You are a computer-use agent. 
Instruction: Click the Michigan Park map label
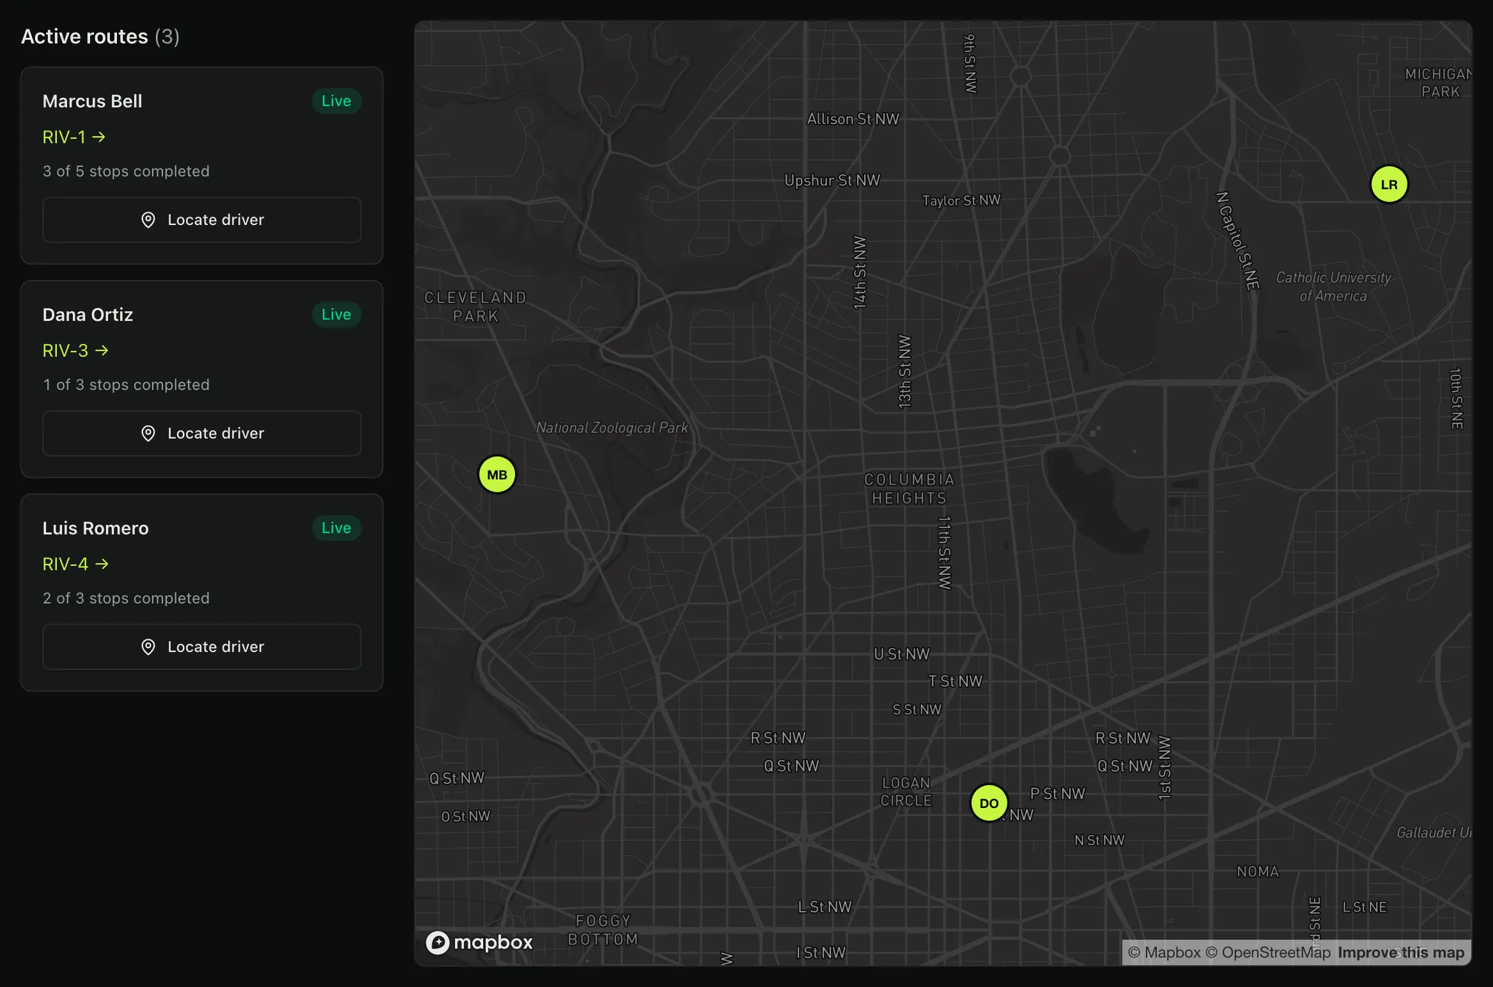click(1439, 82)
